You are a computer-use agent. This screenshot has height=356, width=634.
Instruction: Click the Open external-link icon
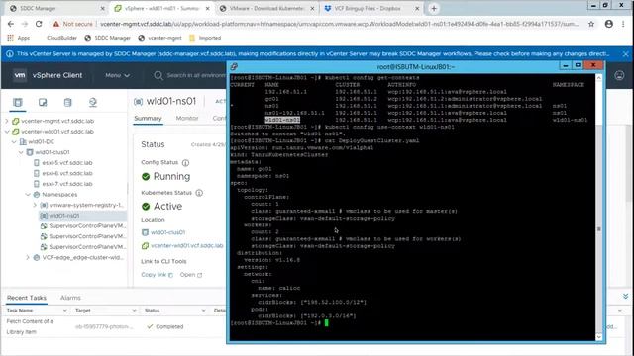tap(199, 275)
